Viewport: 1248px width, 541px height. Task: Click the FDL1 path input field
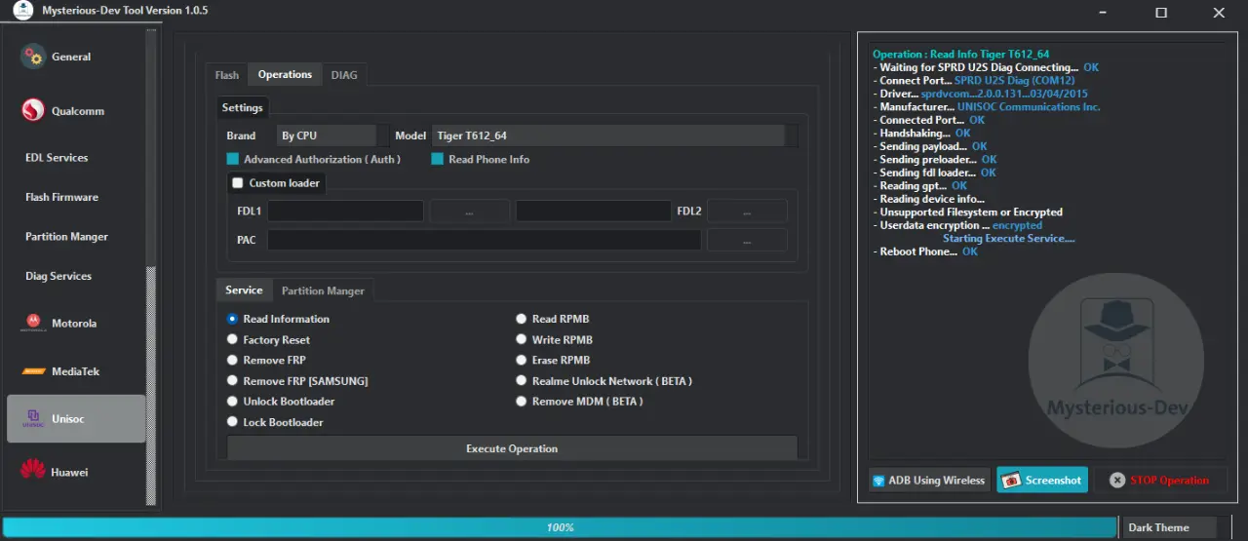point(346,211)
